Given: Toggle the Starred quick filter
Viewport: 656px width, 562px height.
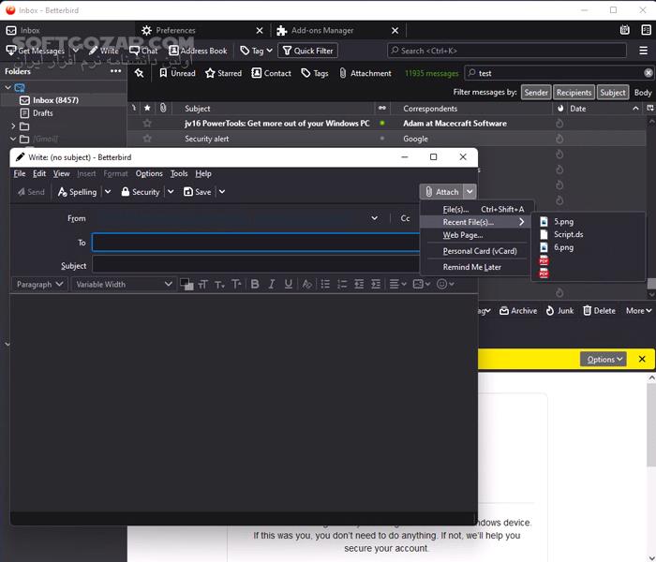Looking at the screenshot, I should (x=223, y=73).
